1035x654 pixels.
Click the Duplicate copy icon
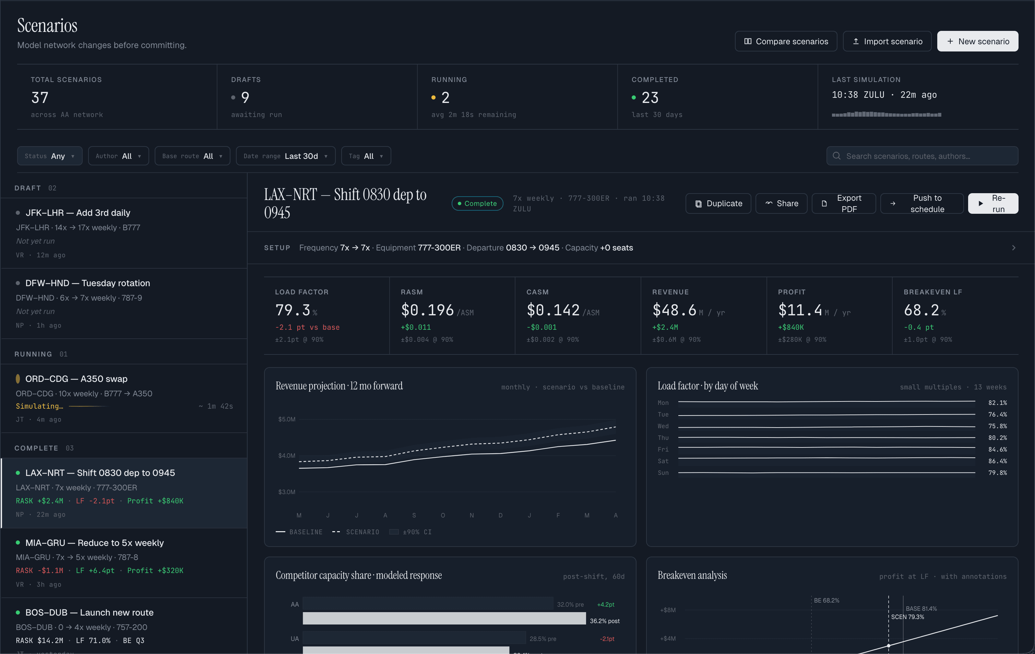pyautogui.click(x=699, y=204)
